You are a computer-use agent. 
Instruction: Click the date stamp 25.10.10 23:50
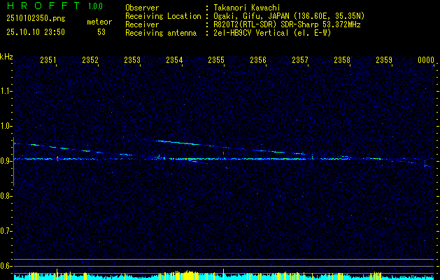tap(36, 32)
